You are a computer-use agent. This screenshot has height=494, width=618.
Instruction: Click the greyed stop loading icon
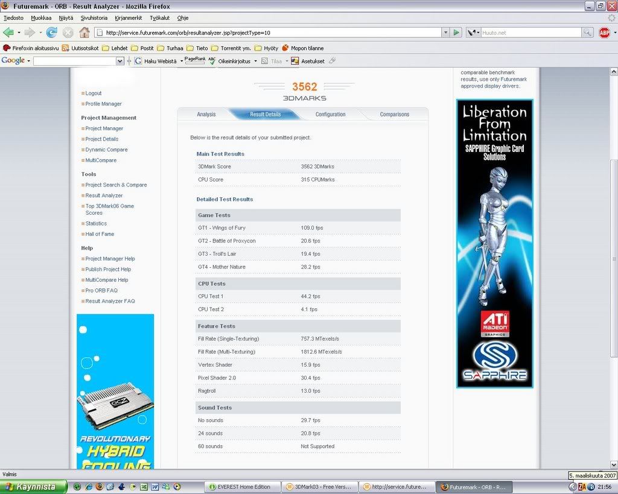(x=68, y=33)
